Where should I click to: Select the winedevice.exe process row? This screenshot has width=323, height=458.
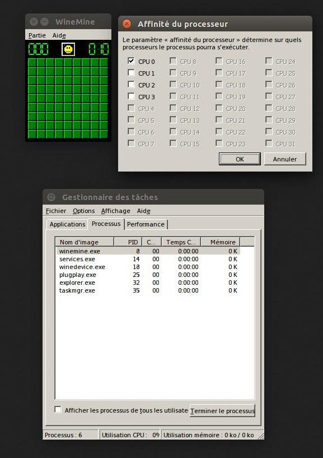tap(148, 267)
